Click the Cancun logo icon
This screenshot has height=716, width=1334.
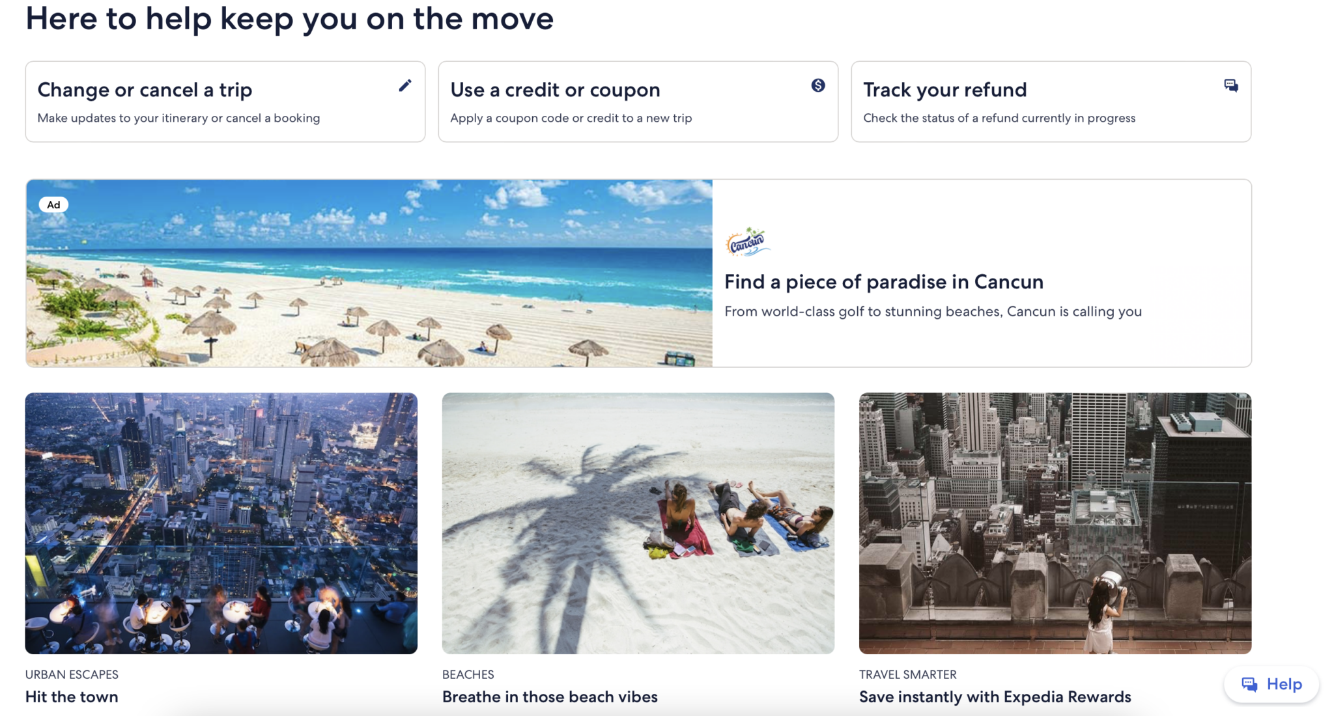[747, 243]
